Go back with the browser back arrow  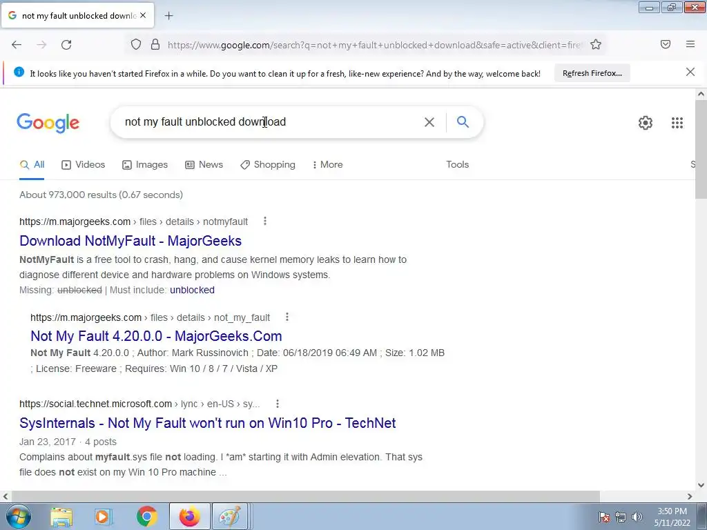coord(17,45)
